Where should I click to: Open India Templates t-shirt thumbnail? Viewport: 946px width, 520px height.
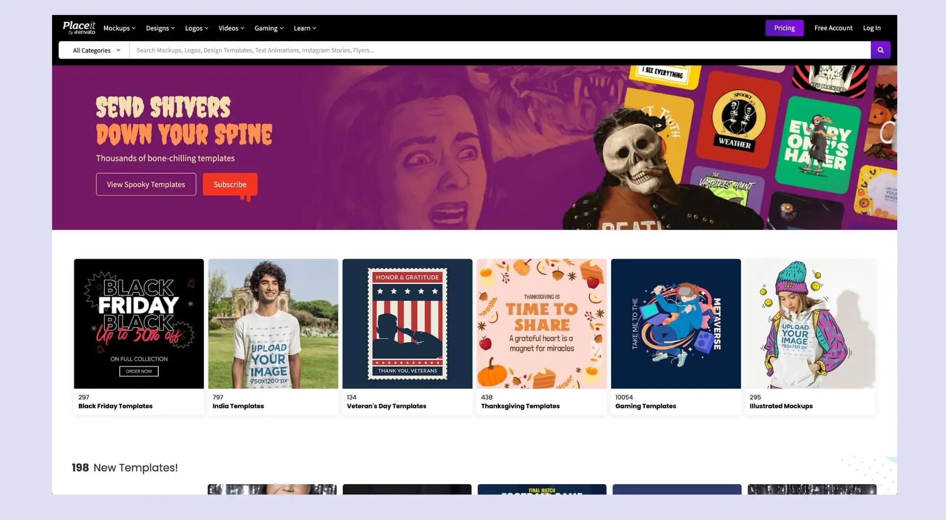pyautogui.click(x=273, y=324)
